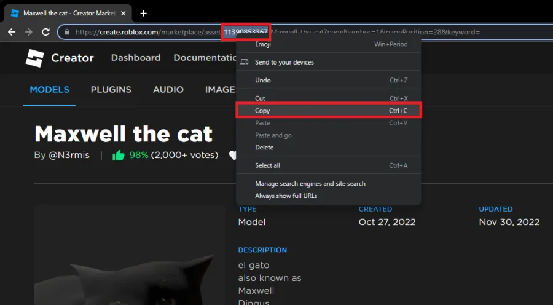Select the Maxwell the cat browser tab
The height and width of the screenshot is (305, 553).
[x=68, y=14]
